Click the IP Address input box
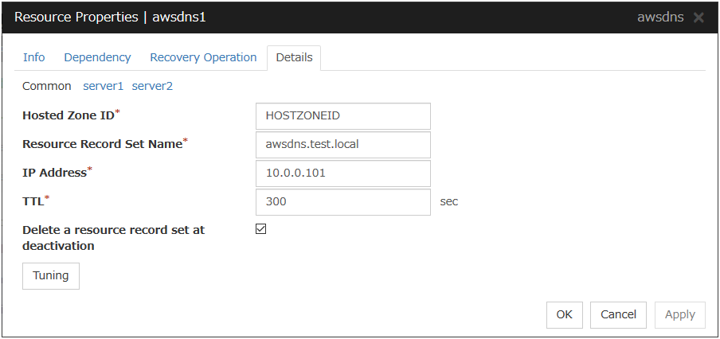 point(342,173)
